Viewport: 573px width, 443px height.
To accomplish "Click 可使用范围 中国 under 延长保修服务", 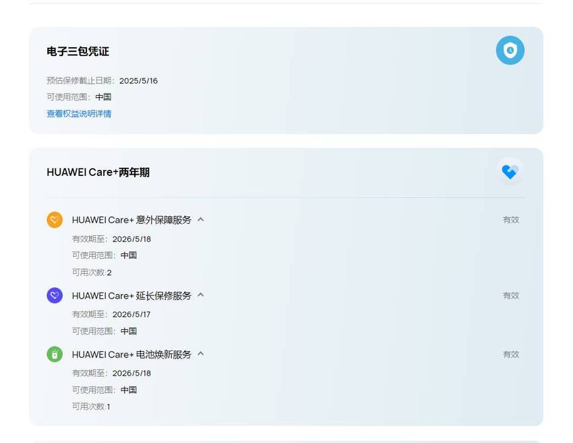I will click(x=104, y=331).
